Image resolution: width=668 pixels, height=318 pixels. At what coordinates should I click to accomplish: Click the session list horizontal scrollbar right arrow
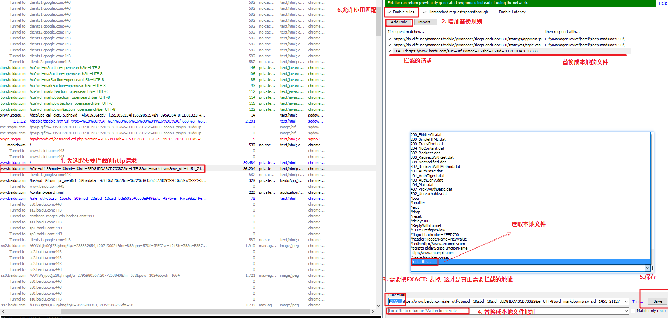click(x=373, y=311)
